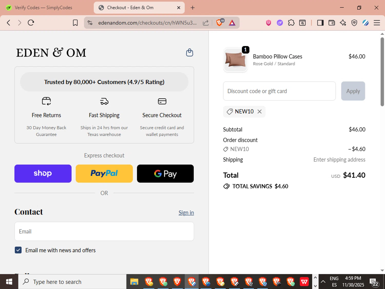385x289 pixels.
Task: Reload the checkout page
Action: (x=31, y=23)
